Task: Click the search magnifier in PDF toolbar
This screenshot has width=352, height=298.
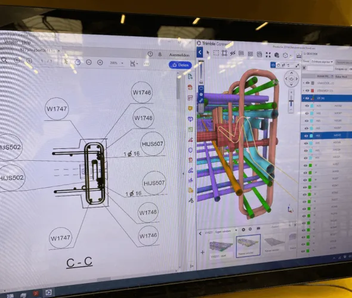Action: (x=4, y=60)
